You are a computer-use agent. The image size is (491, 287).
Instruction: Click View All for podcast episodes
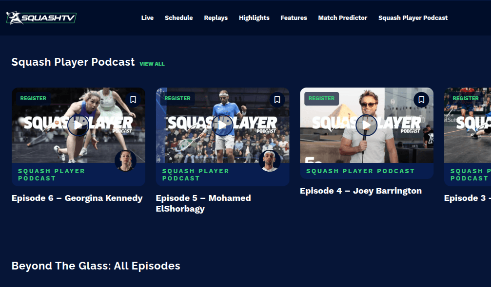point(152,64)
